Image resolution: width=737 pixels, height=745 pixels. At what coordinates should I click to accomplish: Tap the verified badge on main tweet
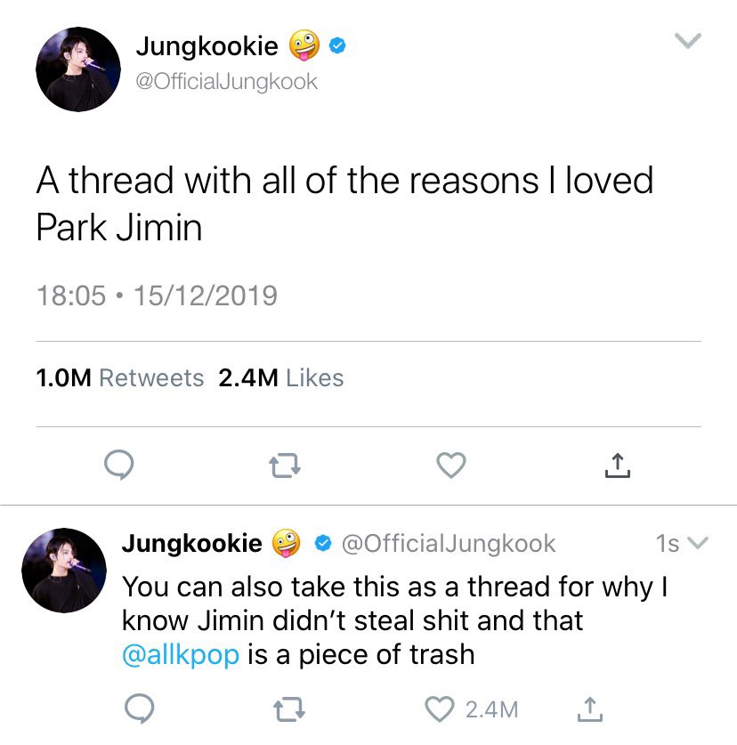[x=337, y=46]
